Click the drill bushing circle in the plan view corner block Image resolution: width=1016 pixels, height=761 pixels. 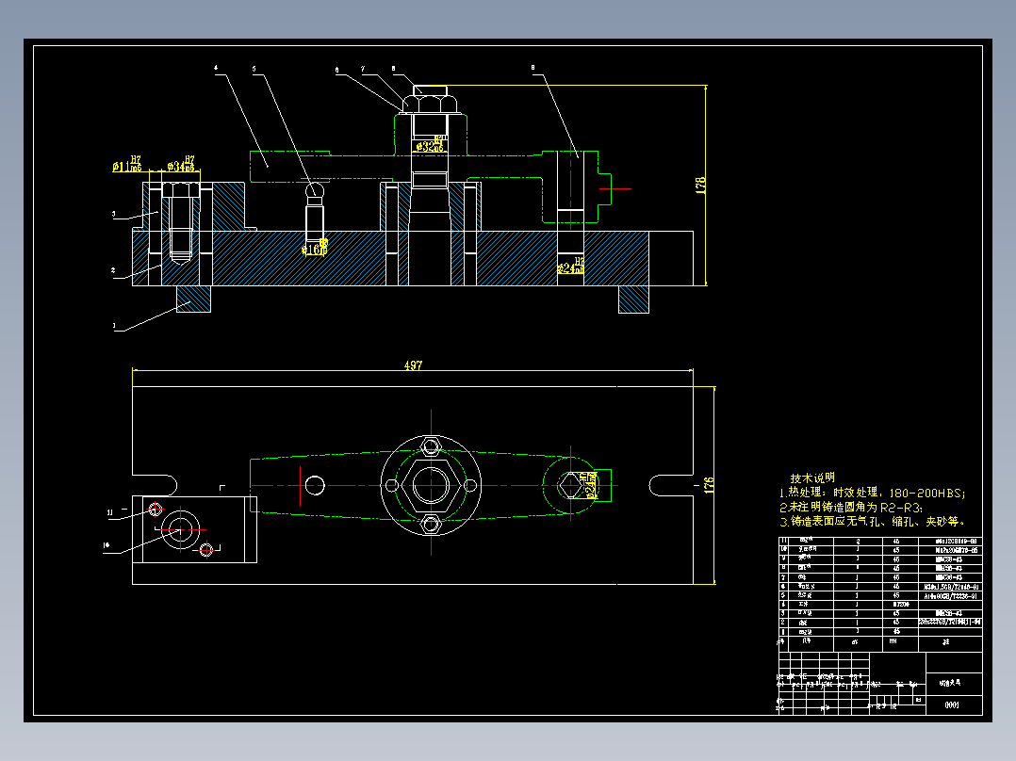pos(180,530)
